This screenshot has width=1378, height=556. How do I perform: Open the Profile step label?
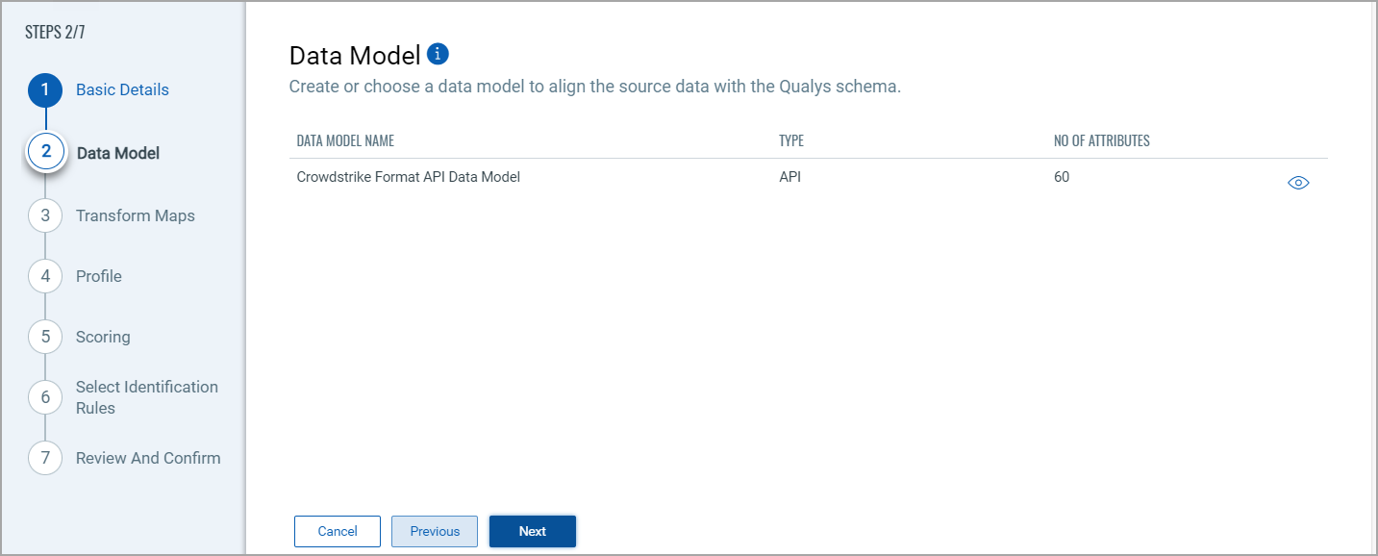(99, 276)
